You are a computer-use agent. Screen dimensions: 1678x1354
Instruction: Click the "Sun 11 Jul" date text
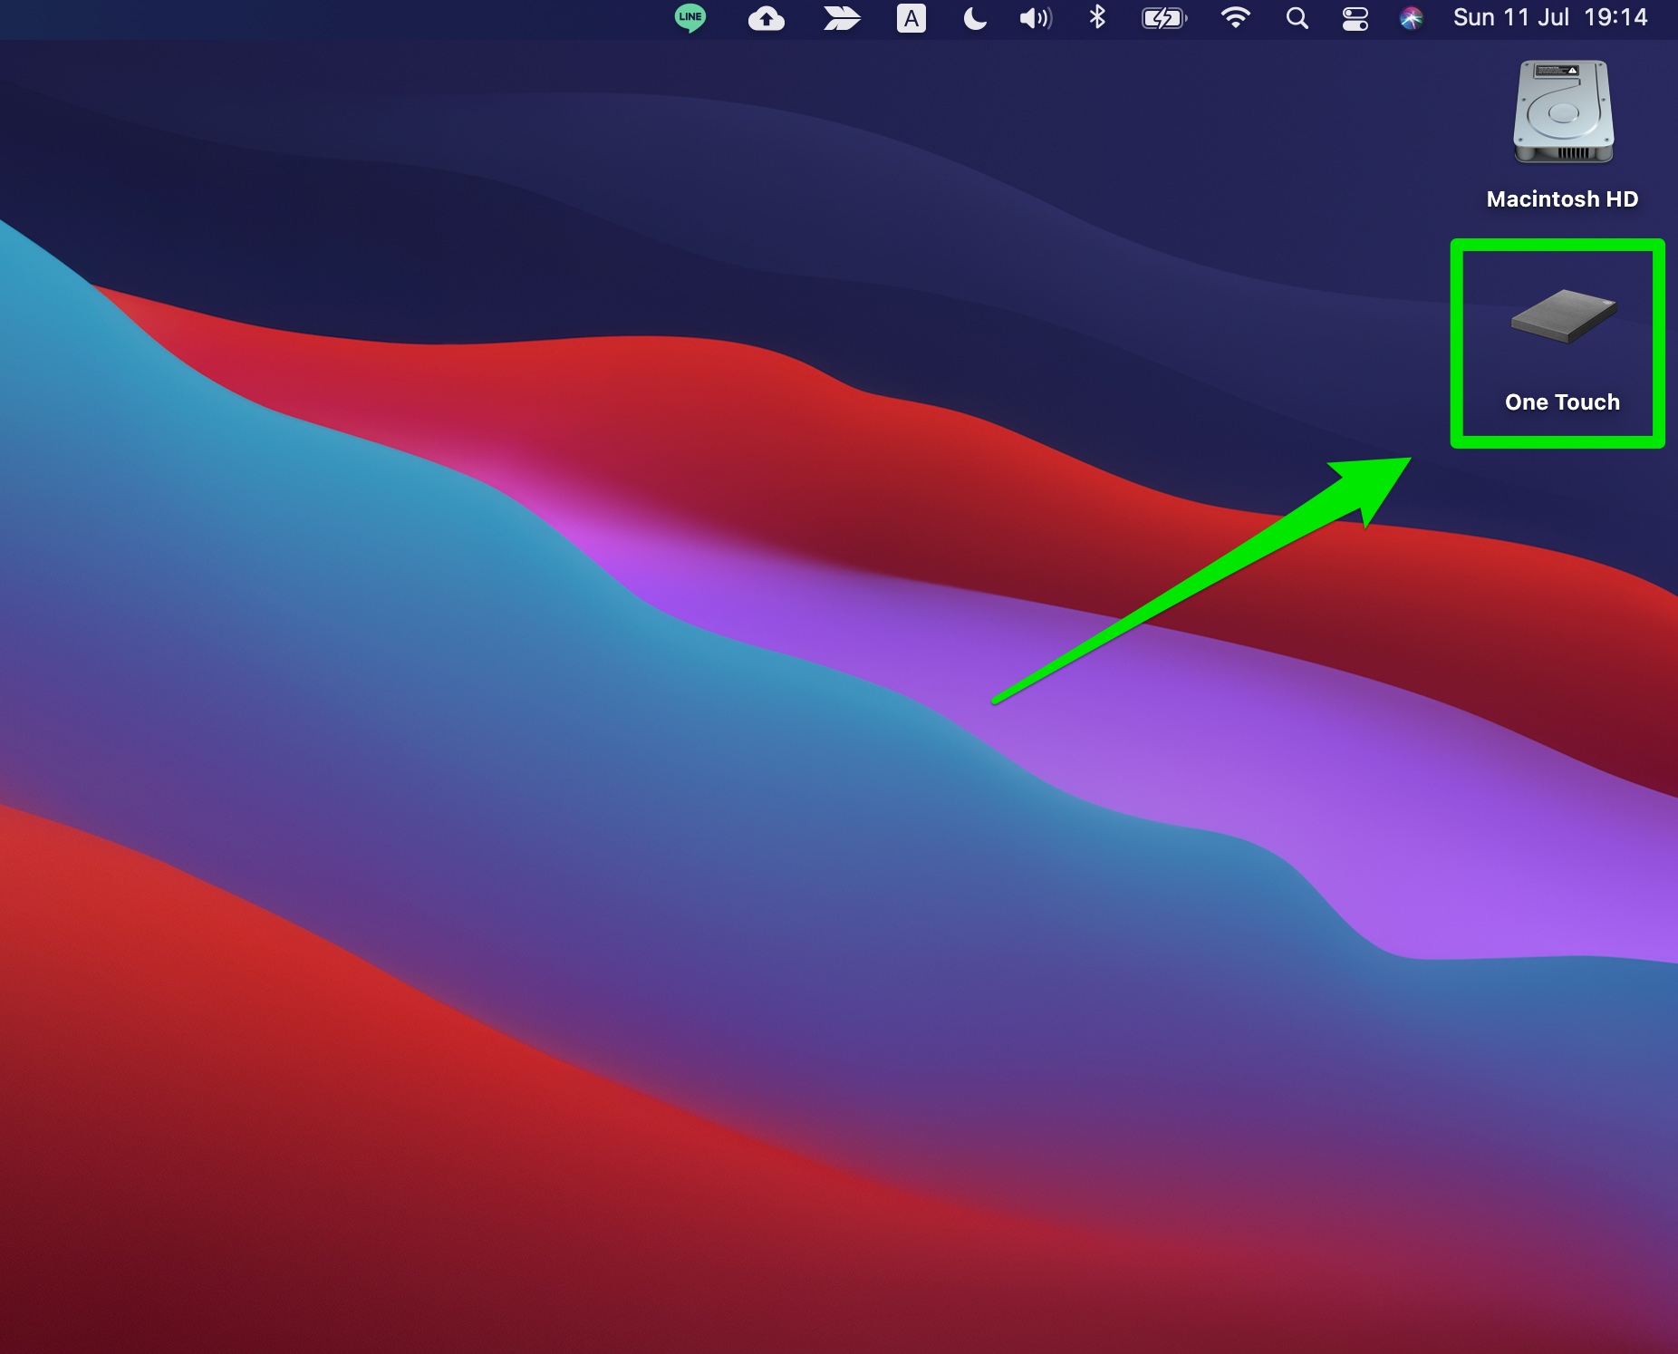(x=1510, y=18)
